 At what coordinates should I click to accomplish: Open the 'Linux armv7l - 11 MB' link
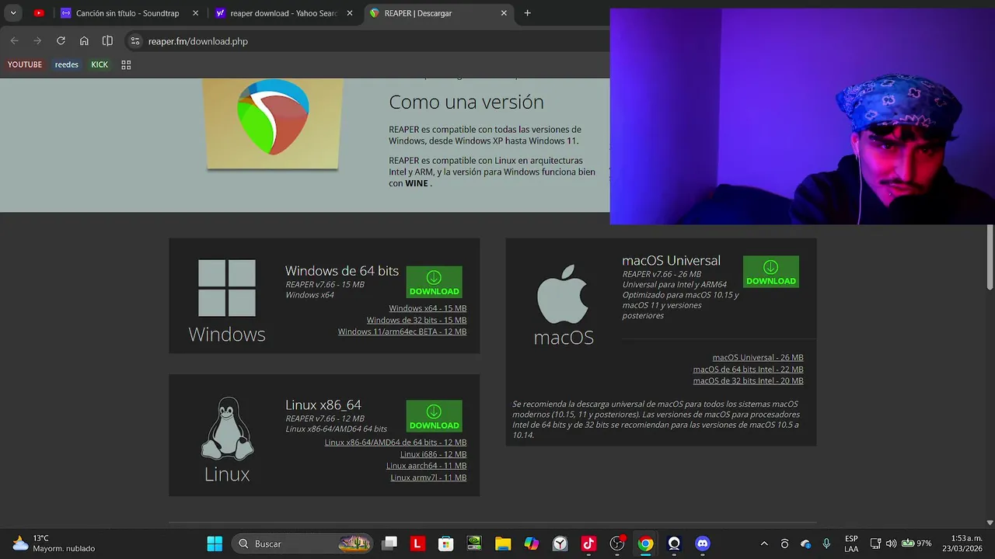click(x=428, y=477)
